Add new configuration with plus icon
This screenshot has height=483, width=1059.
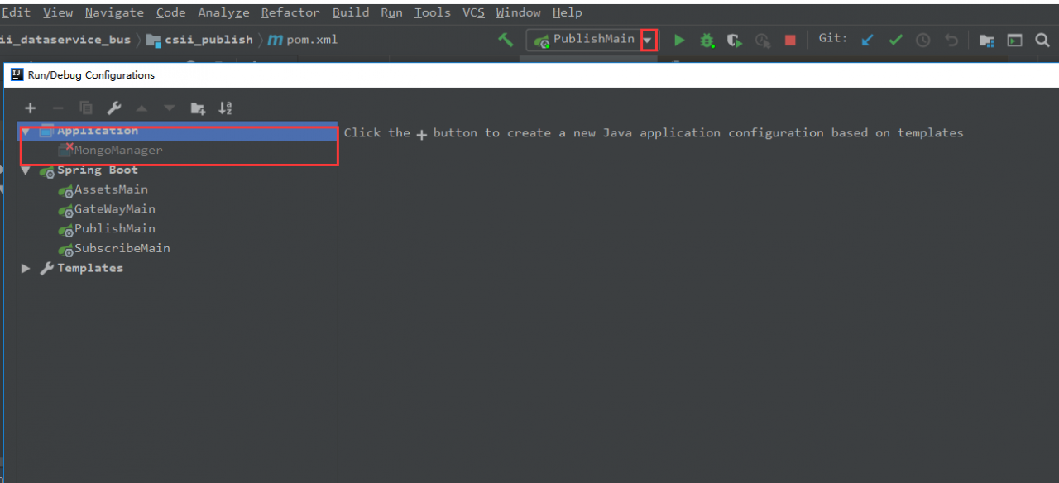pos(31,108)
